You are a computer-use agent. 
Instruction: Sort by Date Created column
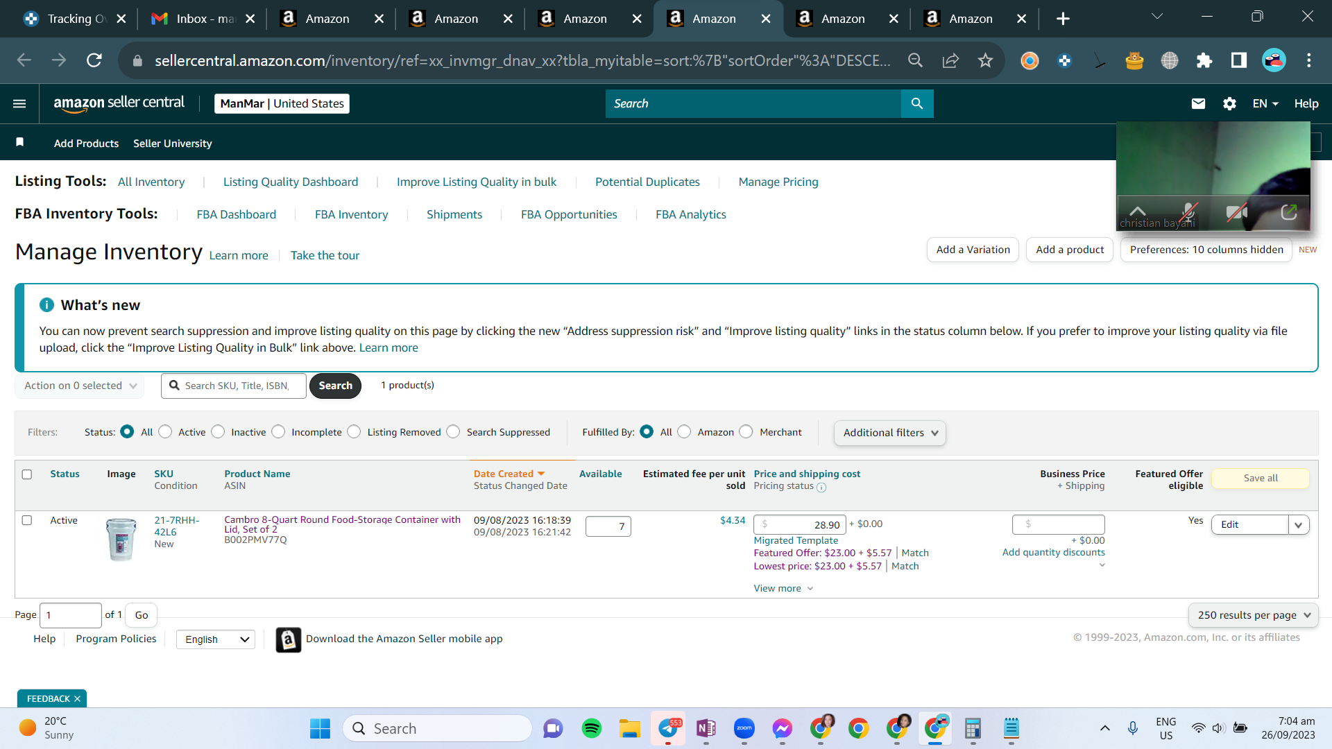pyautogui.click(x=509, y=474)
